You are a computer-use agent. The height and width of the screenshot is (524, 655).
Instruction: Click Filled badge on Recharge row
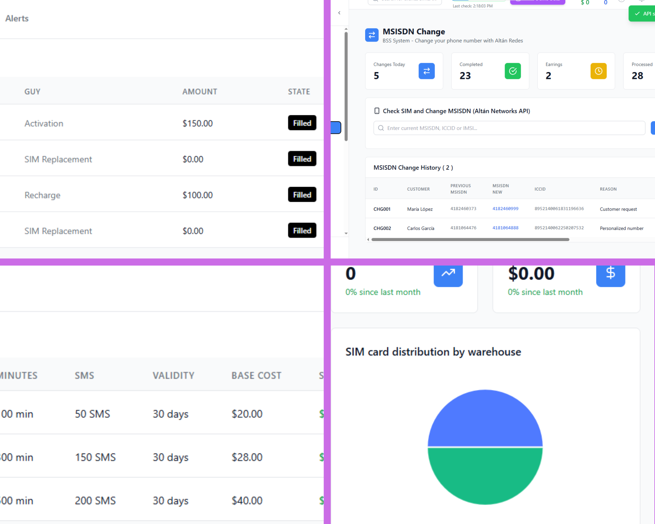(x=302, y=195)
